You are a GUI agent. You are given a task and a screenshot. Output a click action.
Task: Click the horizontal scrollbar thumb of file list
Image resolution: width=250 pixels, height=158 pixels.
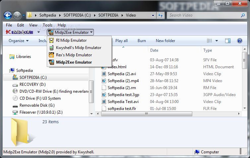click(x=147, y=114)
